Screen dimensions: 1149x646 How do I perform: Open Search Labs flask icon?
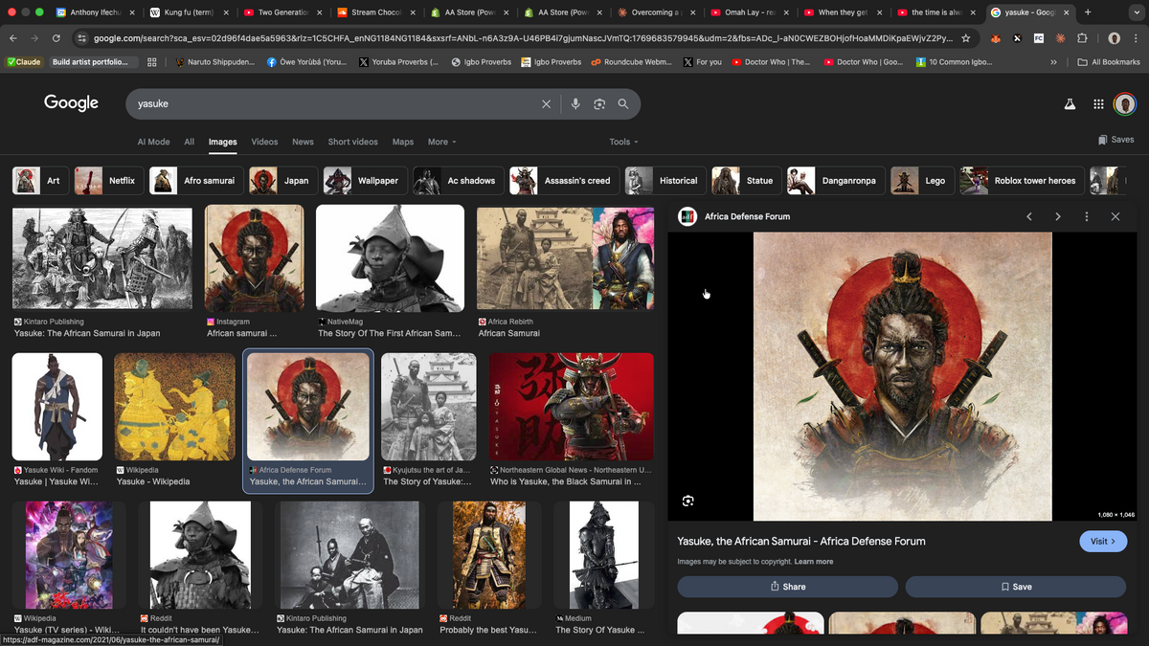tap(1070, 103)
